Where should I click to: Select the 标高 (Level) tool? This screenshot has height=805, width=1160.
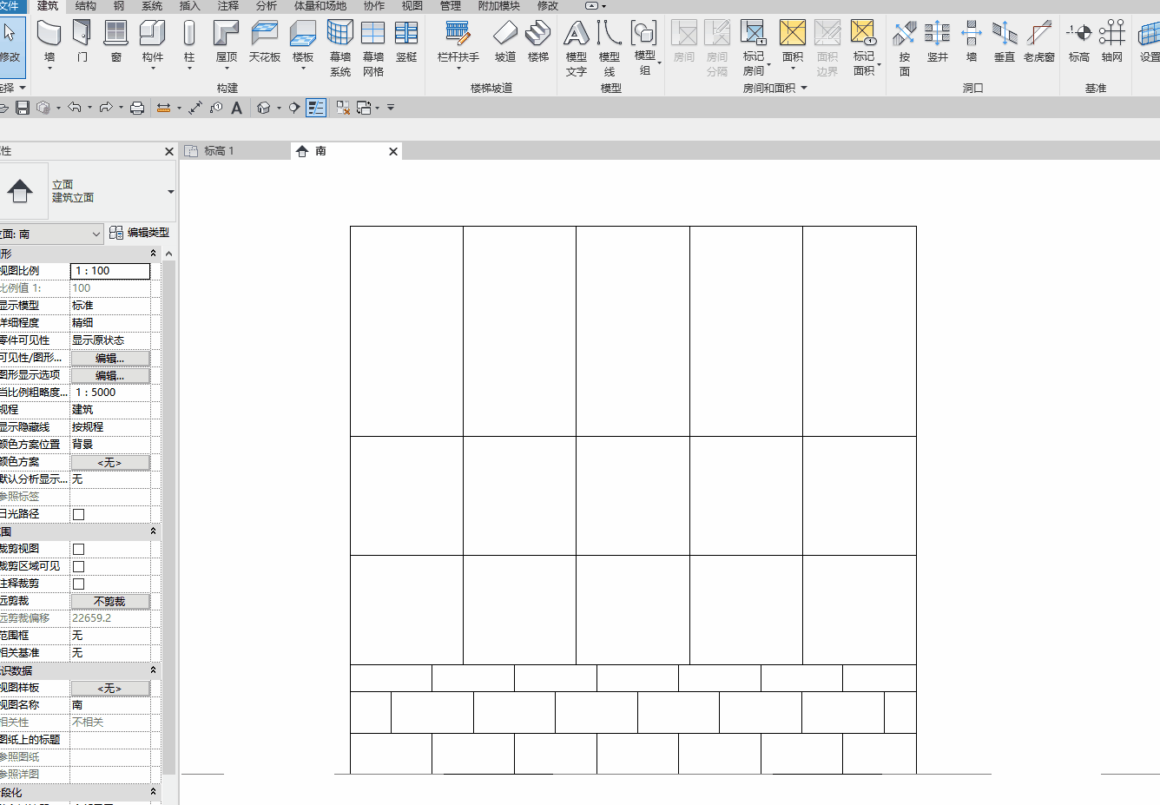[x=1079, y=42]
